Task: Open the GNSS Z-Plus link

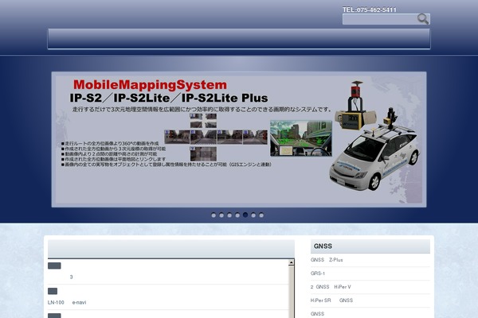Action: [327, 260]
